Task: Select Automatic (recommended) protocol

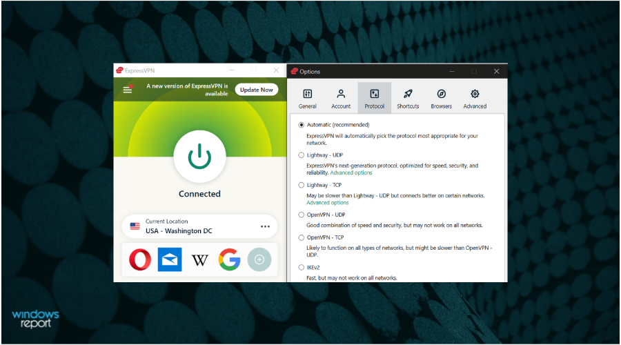Action: (x=302, y=125)
